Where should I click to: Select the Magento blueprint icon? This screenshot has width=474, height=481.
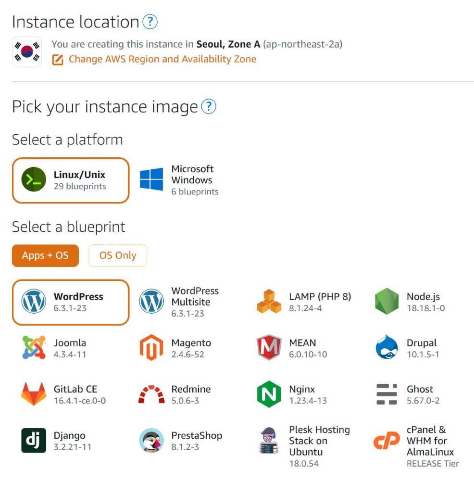click(x=151, y=348)
